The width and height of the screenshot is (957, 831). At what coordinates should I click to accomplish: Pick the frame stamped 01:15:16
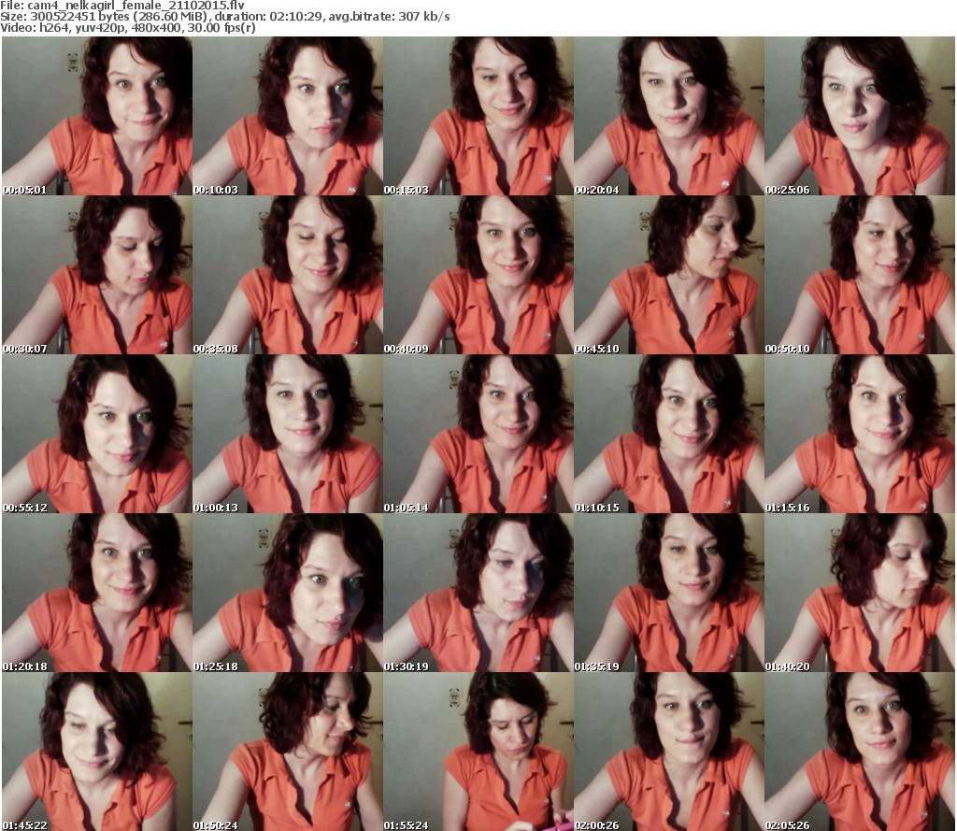(x=860, y=434)
